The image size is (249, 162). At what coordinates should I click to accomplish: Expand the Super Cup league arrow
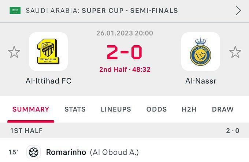click(238, 11)
